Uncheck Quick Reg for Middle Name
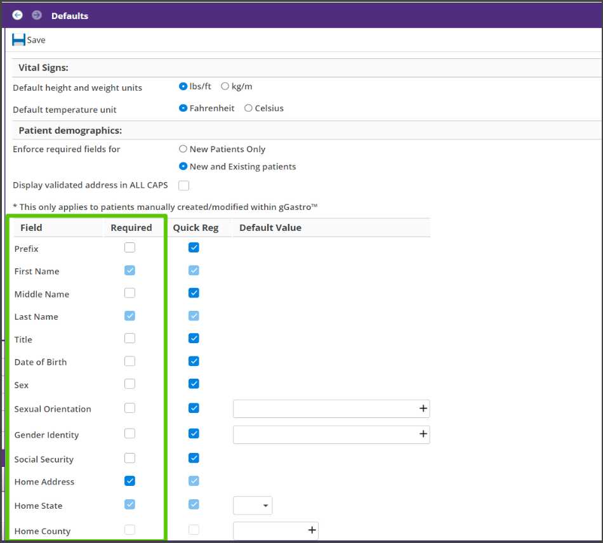Screen dimensions: 603x543 tap(194, 293)
